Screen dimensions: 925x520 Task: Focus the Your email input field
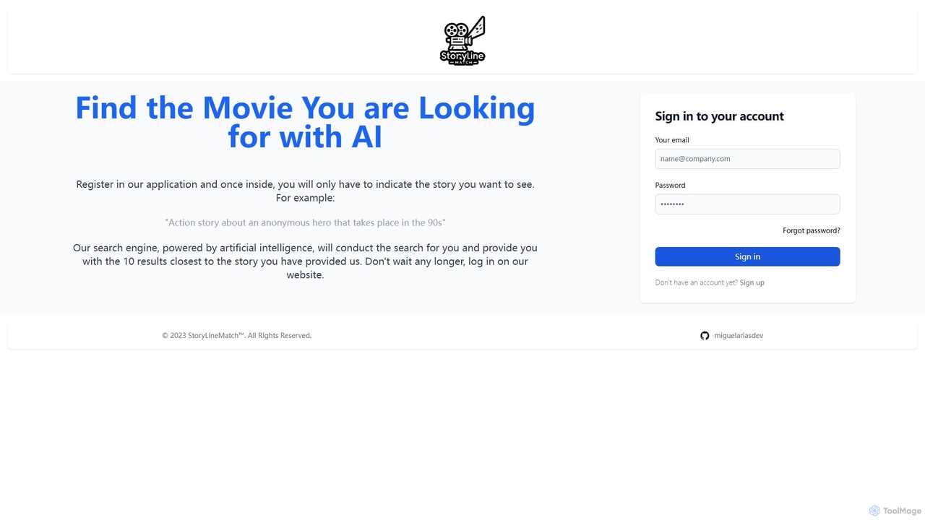pyautogui.click(x=747, y=159)
